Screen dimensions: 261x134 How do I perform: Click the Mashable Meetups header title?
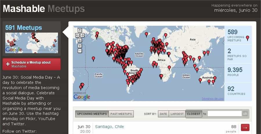[44, 9]
